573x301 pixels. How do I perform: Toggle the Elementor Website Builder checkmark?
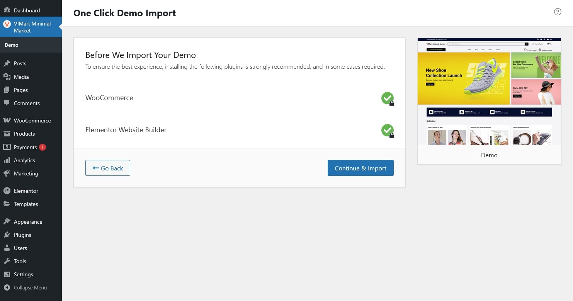[387, 130]
